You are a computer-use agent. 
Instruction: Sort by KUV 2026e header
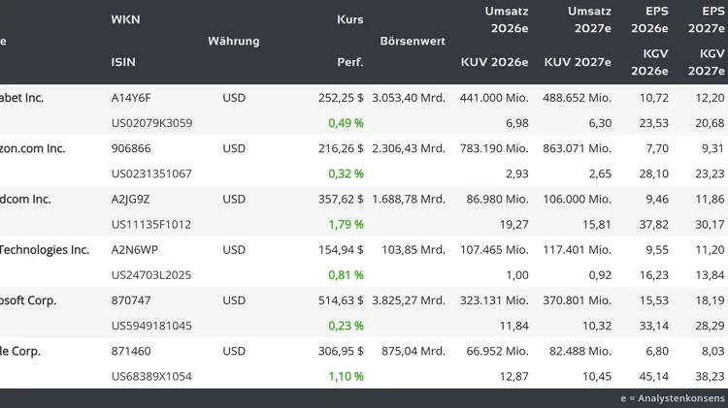[x=494, y=62]
